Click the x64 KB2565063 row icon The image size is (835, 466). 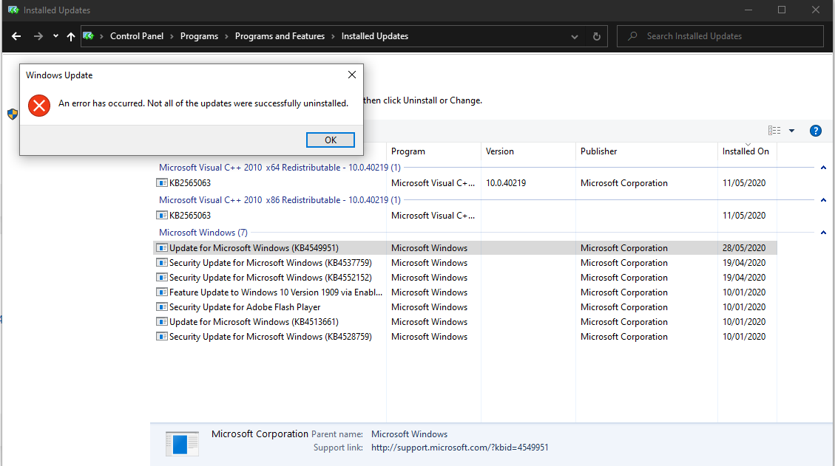tap(162, 183)
